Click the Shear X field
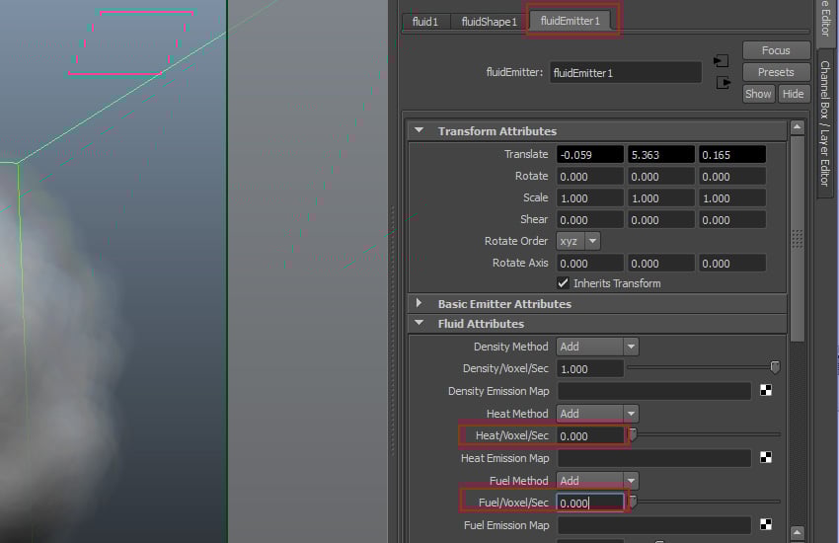The image size is (839, 543). (x=590, y=220)
